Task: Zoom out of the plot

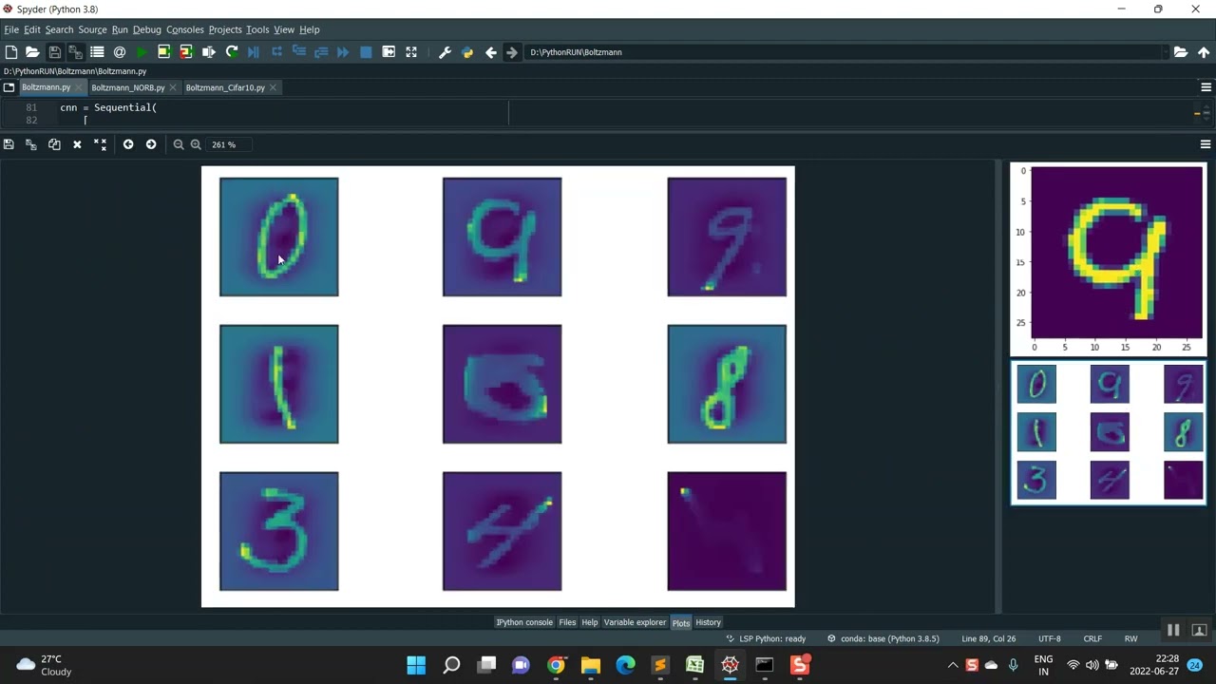Action: point(179,144)
